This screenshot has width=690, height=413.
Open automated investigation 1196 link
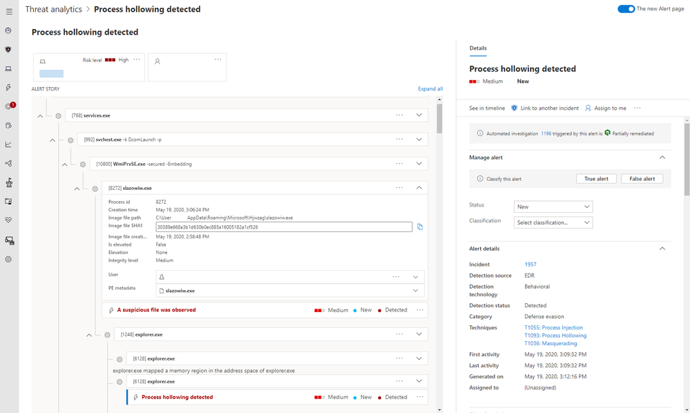[x=546, y=133]
